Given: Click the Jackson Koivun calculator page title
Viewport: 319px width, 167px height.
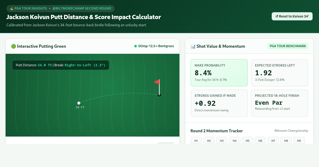Looking at the screenshot, I should click(84, 17).
